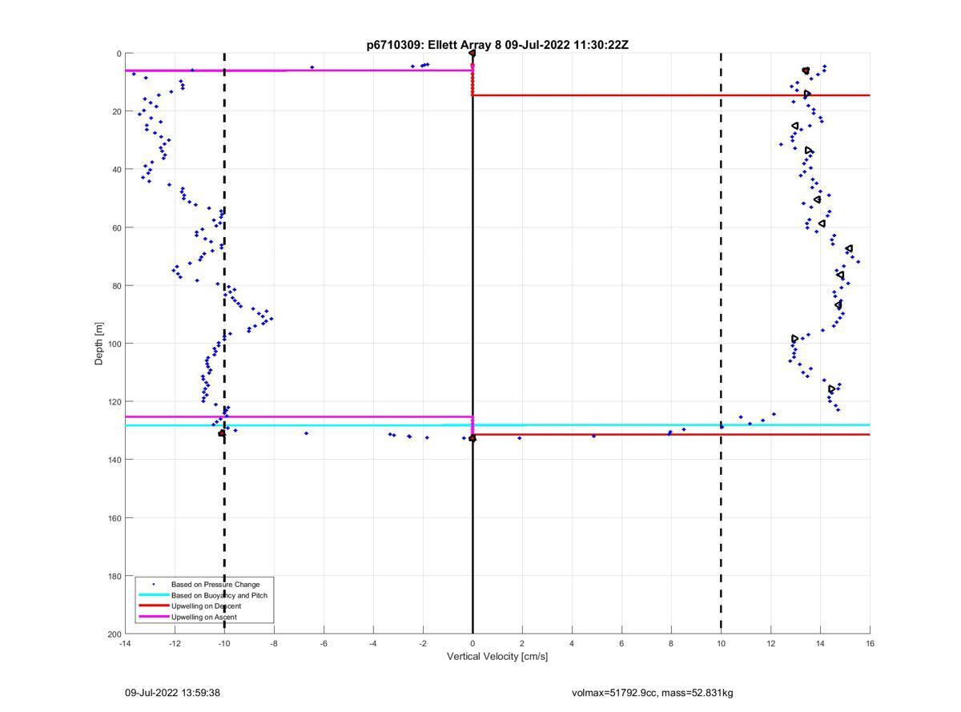
Task: Click x-axis tick label '-12'
Action: (175, 643)
